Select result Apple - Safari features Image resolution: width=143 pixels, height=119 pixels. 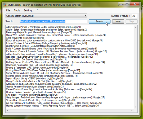tap(47, 30)
